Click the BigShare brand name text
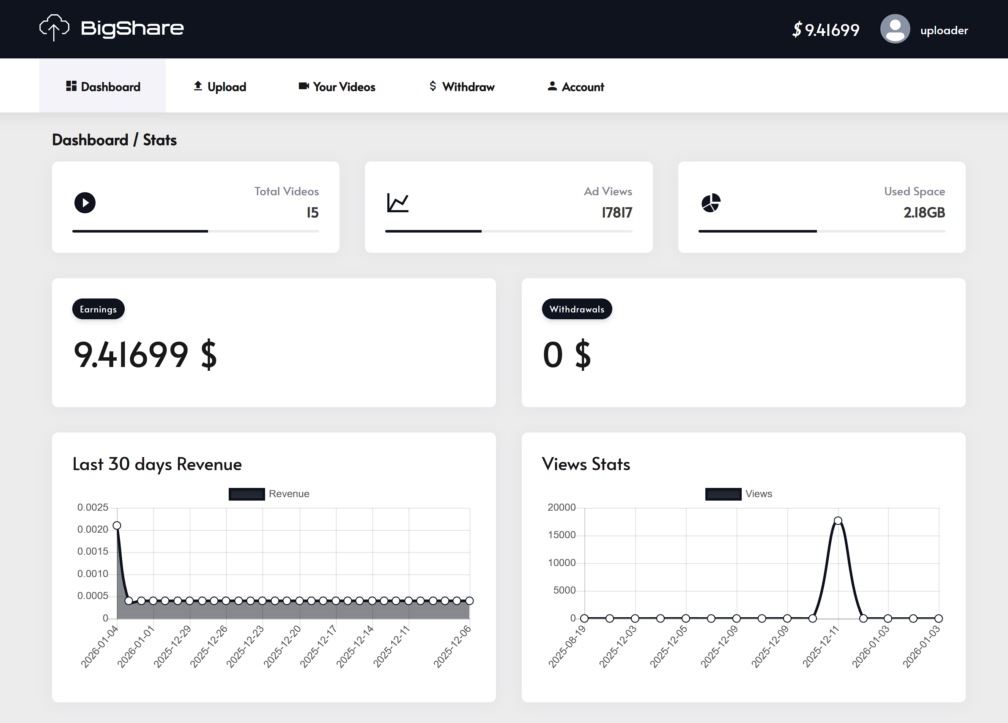The image size is (1008, 723). (x=132, y=28)
